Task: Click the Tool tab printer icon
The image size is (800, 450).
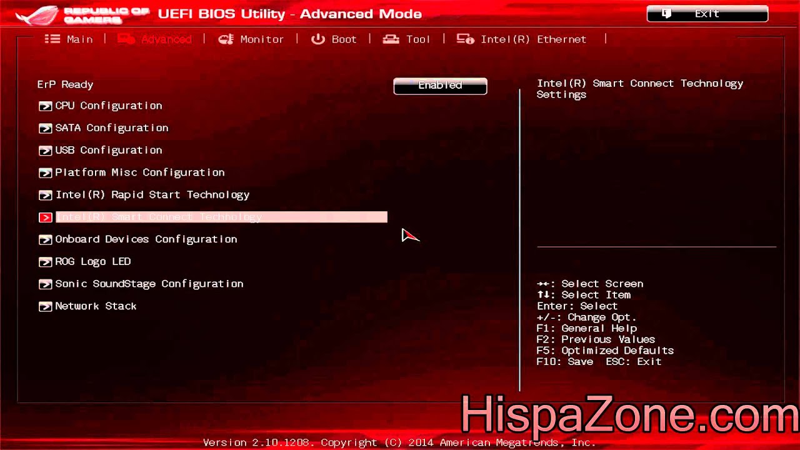Action: point(391,39)
